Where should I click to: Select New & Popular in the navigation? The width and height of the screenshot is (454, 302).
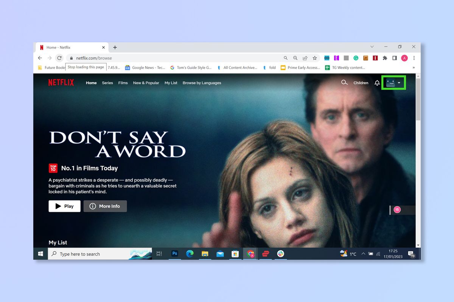[x=146, y=83]
